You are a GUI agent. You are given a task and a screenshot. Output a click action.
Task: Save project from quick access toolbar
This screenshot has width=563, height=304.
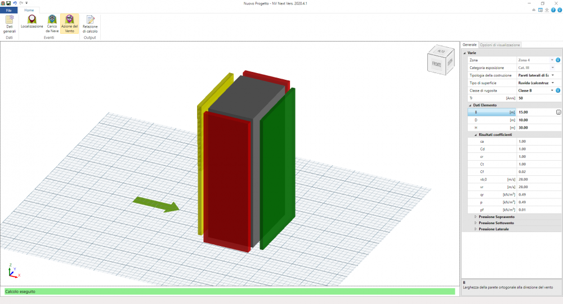click(8, 3)
